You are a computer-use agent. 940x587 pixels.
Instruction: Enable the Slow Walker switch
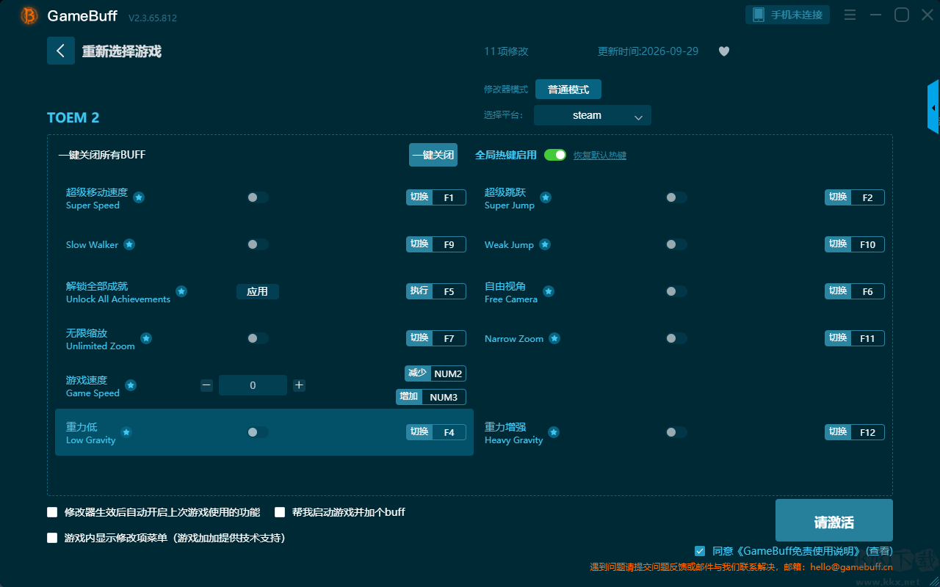[258, 244]
